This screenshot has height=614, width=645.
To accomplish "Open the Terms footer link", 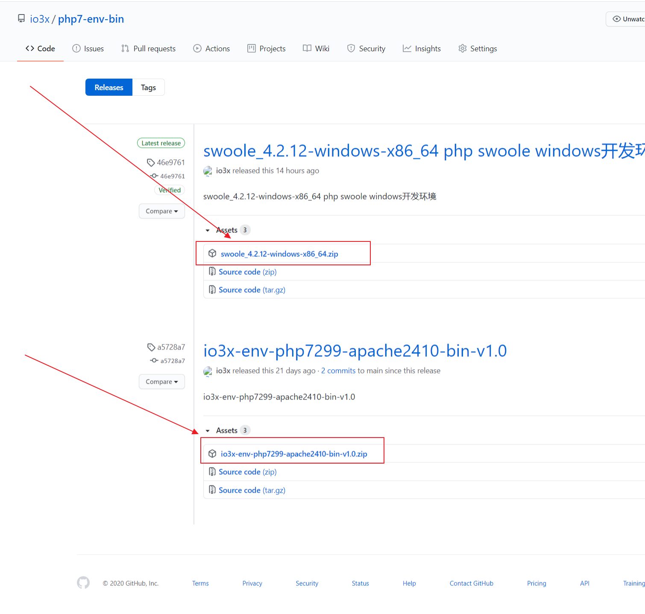I will tap(200, 583).
